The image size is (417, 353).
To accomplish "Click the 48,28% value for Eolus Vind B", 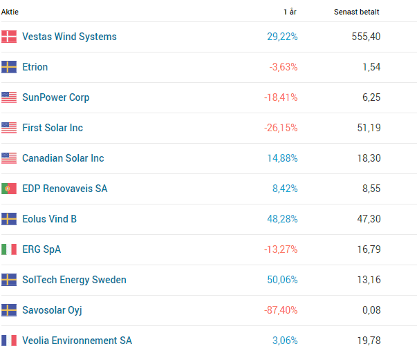I will point(282,219).
